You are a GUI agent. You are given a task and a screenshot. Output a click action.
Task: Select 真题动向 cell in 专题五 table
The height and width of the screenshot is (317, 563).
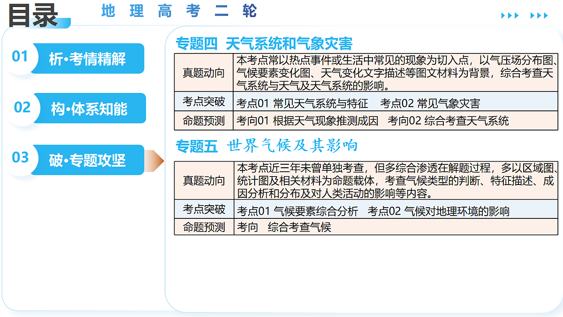click(x=204, y=180)
